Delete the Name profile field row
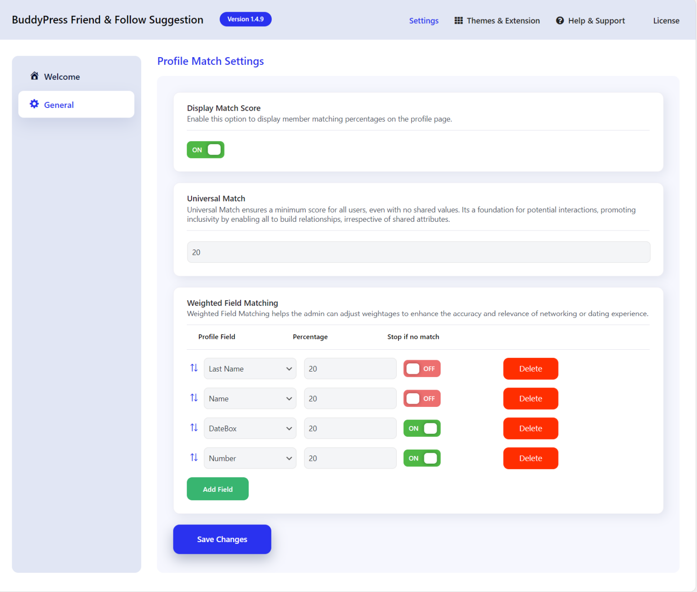 tap(530, 398)
